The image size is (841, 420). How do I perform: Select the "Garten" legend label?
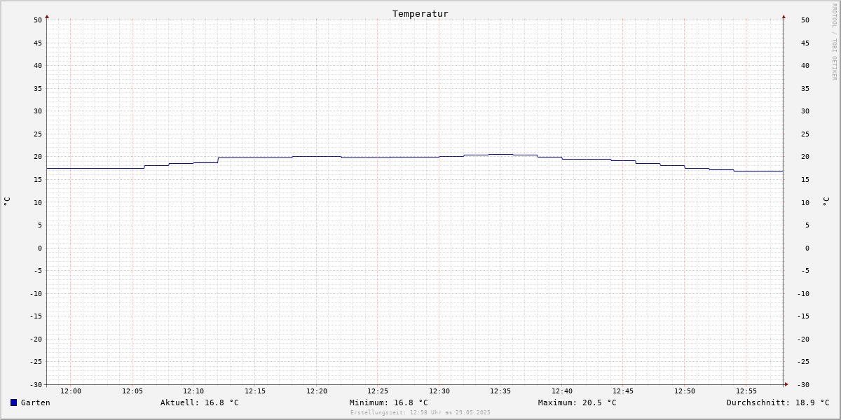click(36, 402)
